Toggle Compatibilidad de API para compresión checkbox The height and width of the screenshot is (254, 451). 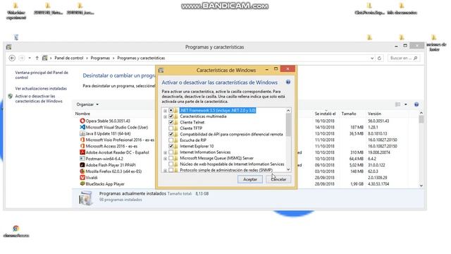(171, 134)
